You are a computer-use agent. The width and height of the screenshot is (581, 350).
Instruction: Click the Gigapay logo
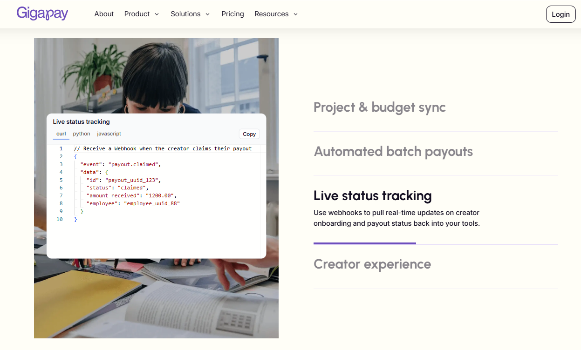coord(42,13)
